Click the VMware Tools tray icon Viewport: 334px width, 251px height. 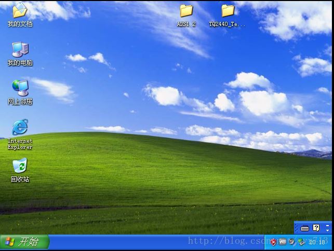[x=283, y=242]
